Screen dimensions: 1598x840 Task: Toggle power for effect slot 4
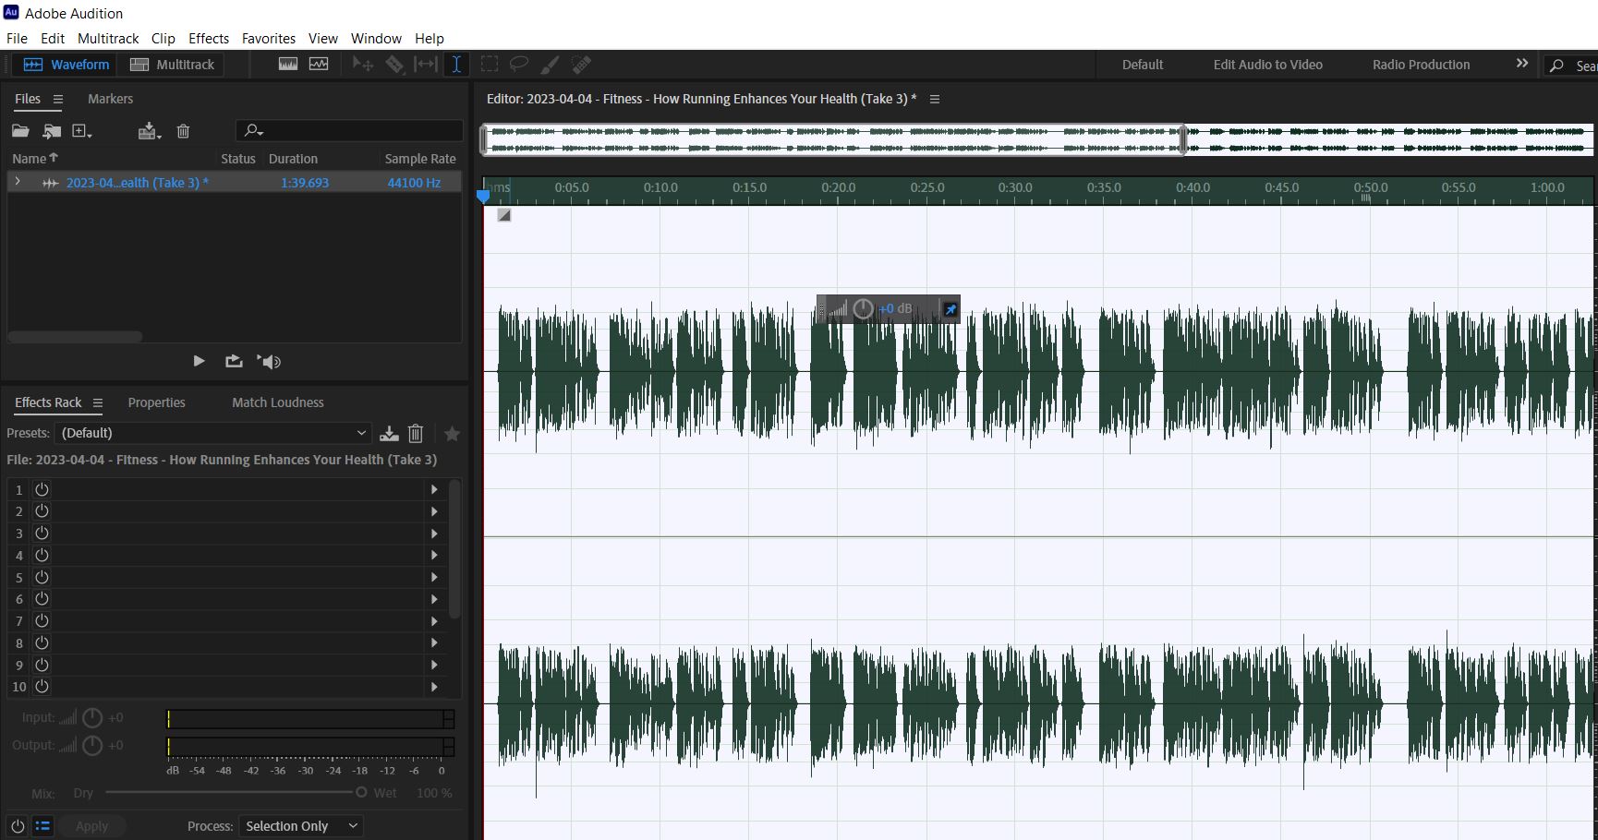42,555
